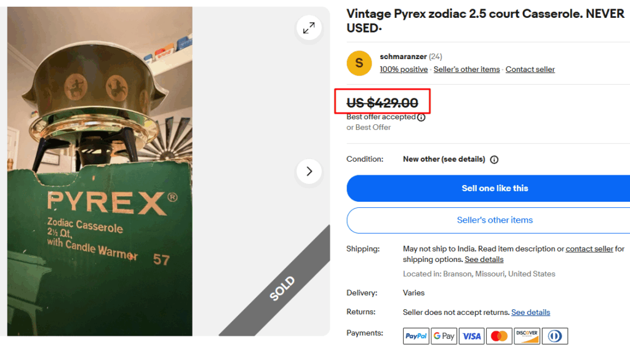Click the Discover payment icon

(527, 336)
